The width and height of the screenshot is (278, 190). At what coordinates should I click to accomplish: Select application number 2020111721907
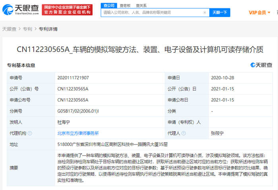(x=73, y=78)
